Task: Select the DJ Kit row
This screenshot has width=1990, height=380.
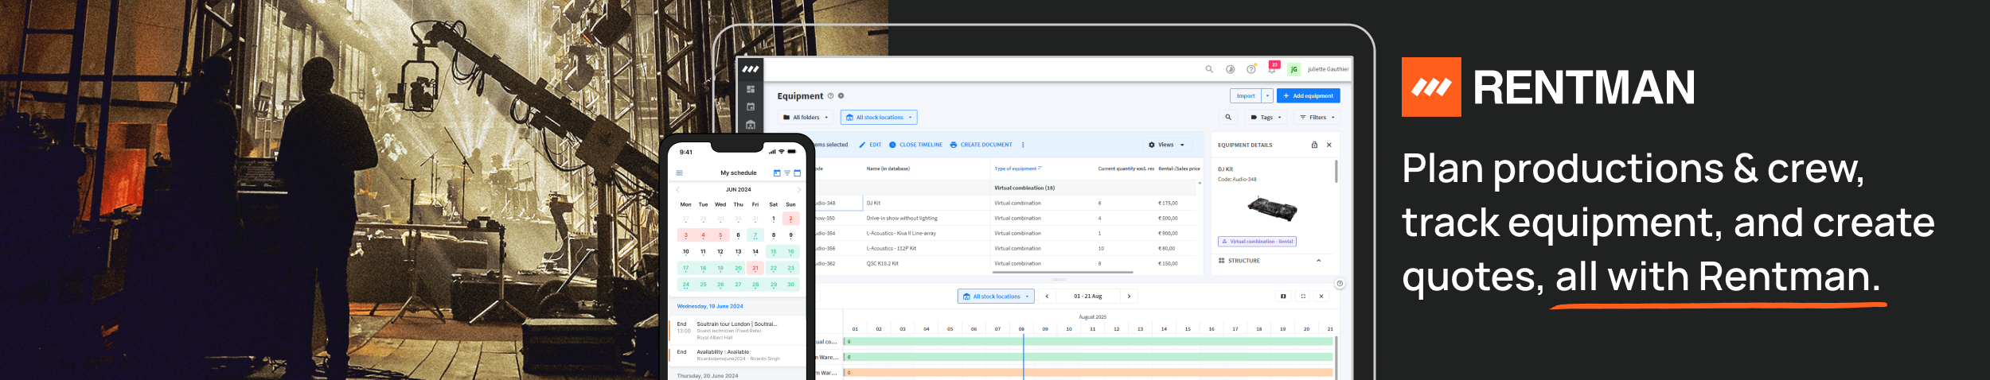Action: pos(1006,203)
